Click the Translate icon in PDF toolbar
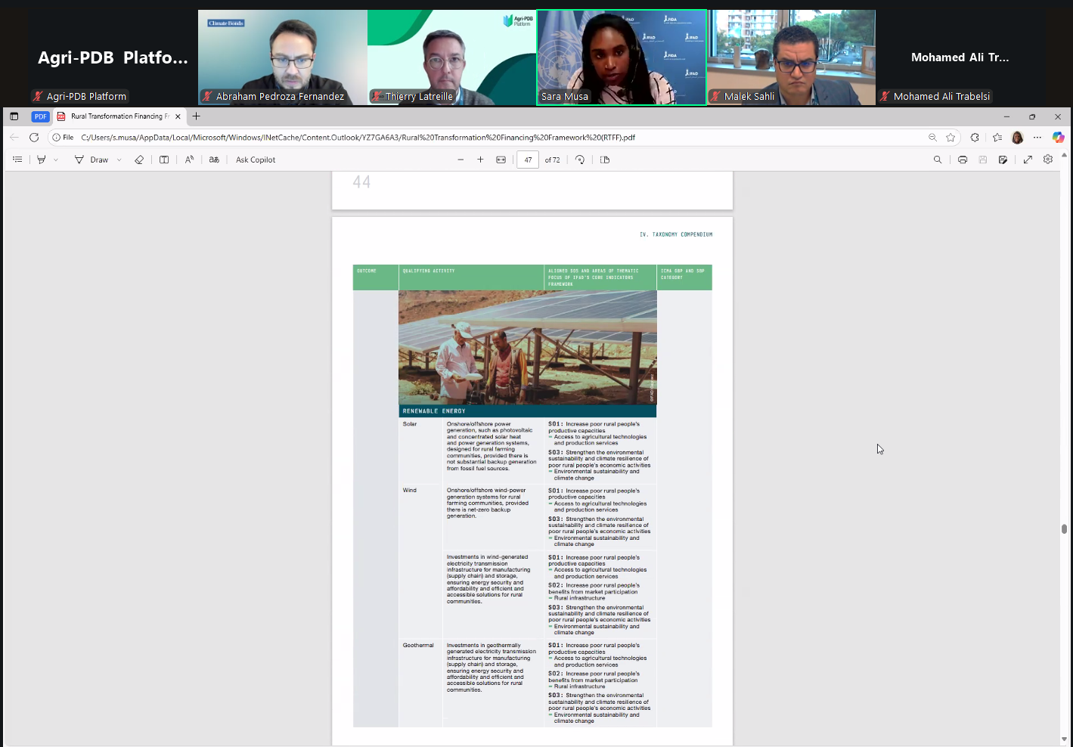This screenshot has height=747, width=1073. (214, 160)
